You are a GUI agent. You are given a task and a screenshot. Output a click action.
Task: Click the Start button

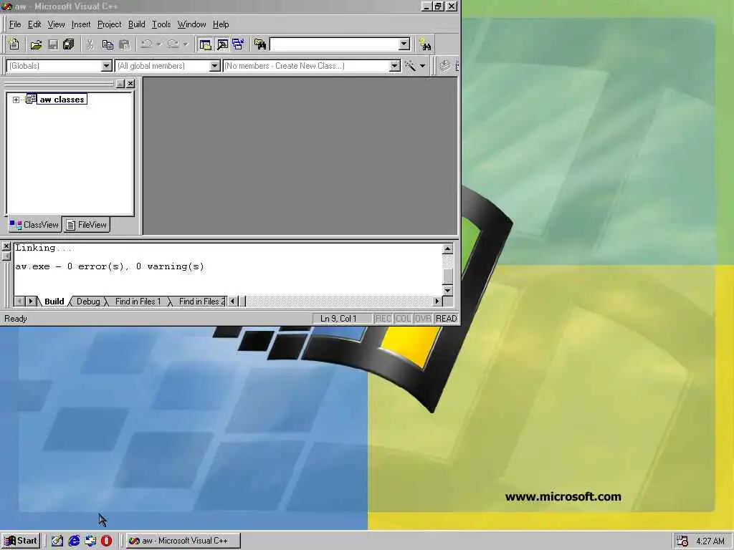[21, 541]
